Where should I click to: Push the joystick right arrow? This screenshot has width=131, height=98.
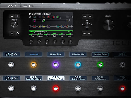tap(91, 25)
